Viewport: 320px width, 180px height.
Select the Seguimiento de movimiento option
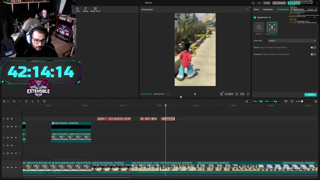(x=272, y=27)
